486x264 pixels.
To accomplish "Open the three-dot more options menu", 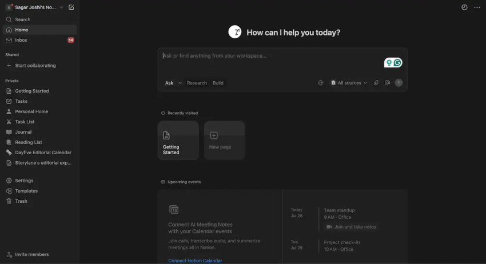I will (x=477, y=7).
